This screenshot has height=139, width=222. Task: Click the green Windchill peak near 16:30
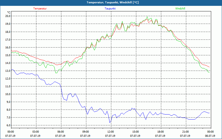[147, 17]
